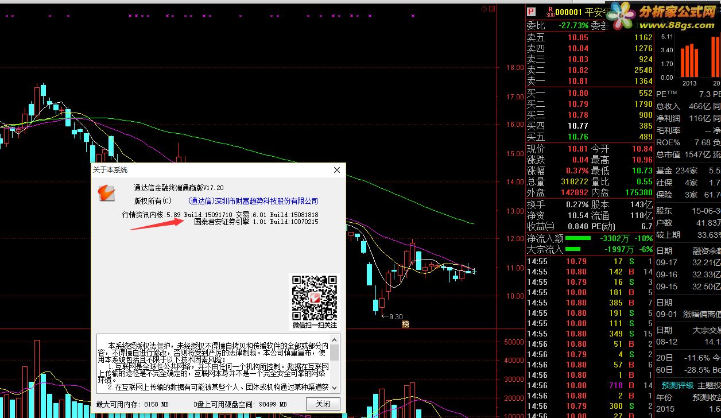Click the 净利润 value 116亿
Screen dimensions: 721x418
(699, 118)
